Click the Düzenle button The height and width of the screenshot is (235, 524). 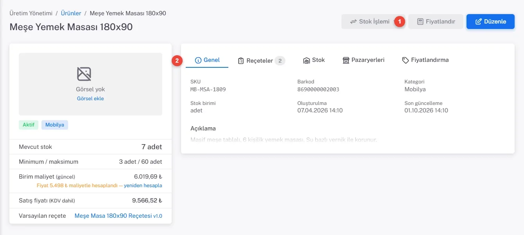tap(490, 22)
